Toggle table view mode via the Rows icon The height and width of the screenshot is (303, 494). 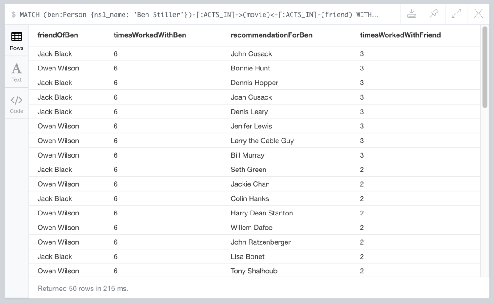[16, 40]
